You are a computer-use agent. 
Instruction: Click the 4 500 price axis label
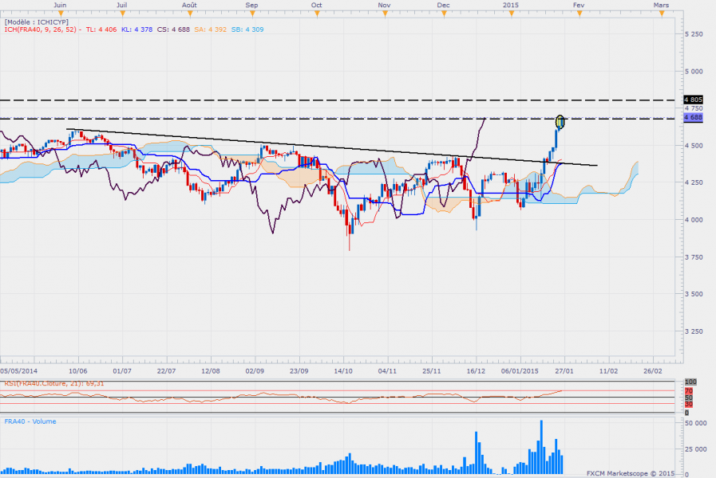tap(694, 146)
